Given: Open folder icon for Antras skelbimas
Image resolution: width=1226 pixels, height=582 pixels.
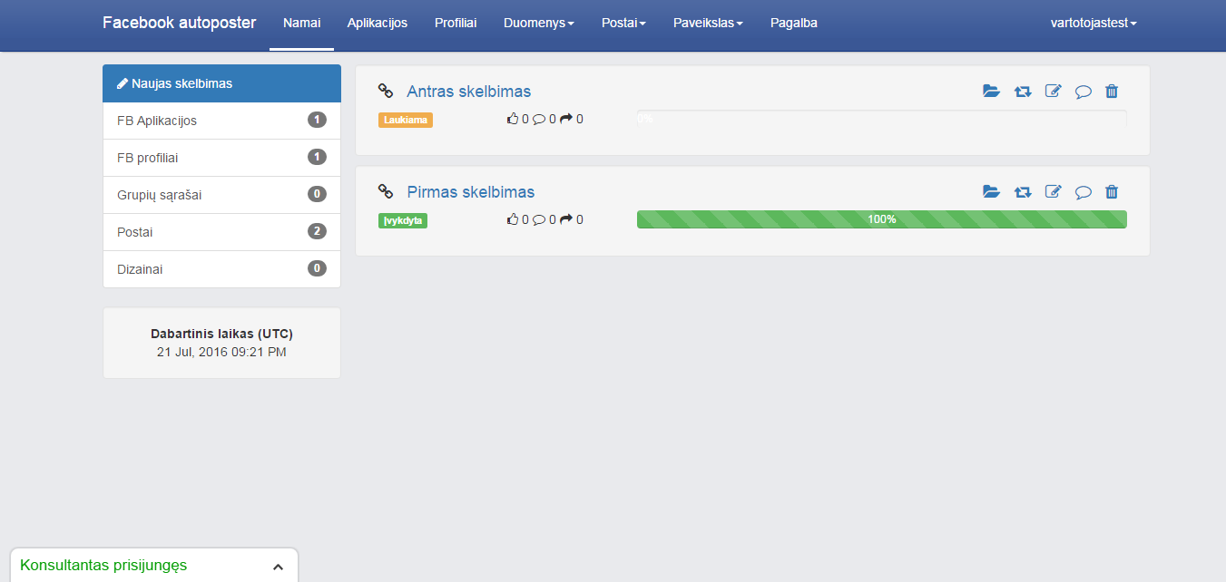Looking at the screenshot, I should tap(991, 92).
